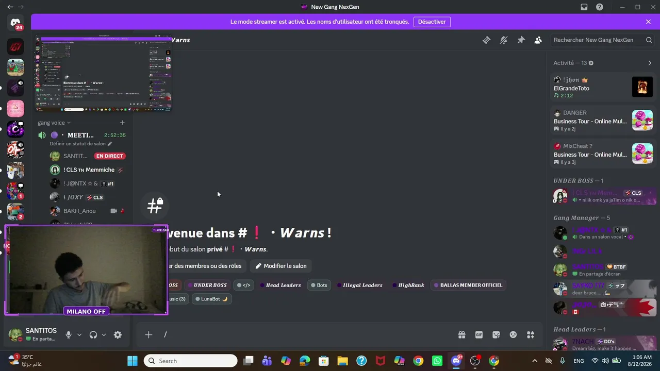Viewport: 660px width, 371px height.
Task: Open the sticker picker
Action: (496, 335)
